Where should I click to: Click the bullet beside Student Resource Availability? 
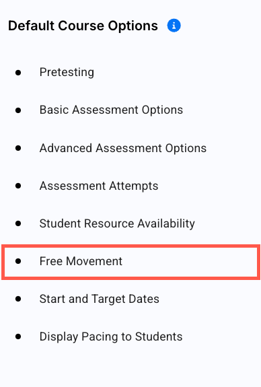[x=18, y=223]
